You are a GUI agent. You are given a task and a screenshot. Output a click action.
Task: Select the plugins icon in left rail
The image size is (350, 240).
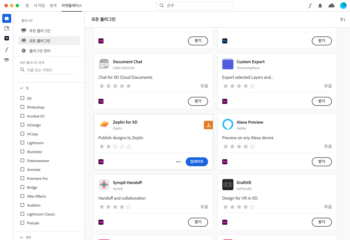(7, 18)
